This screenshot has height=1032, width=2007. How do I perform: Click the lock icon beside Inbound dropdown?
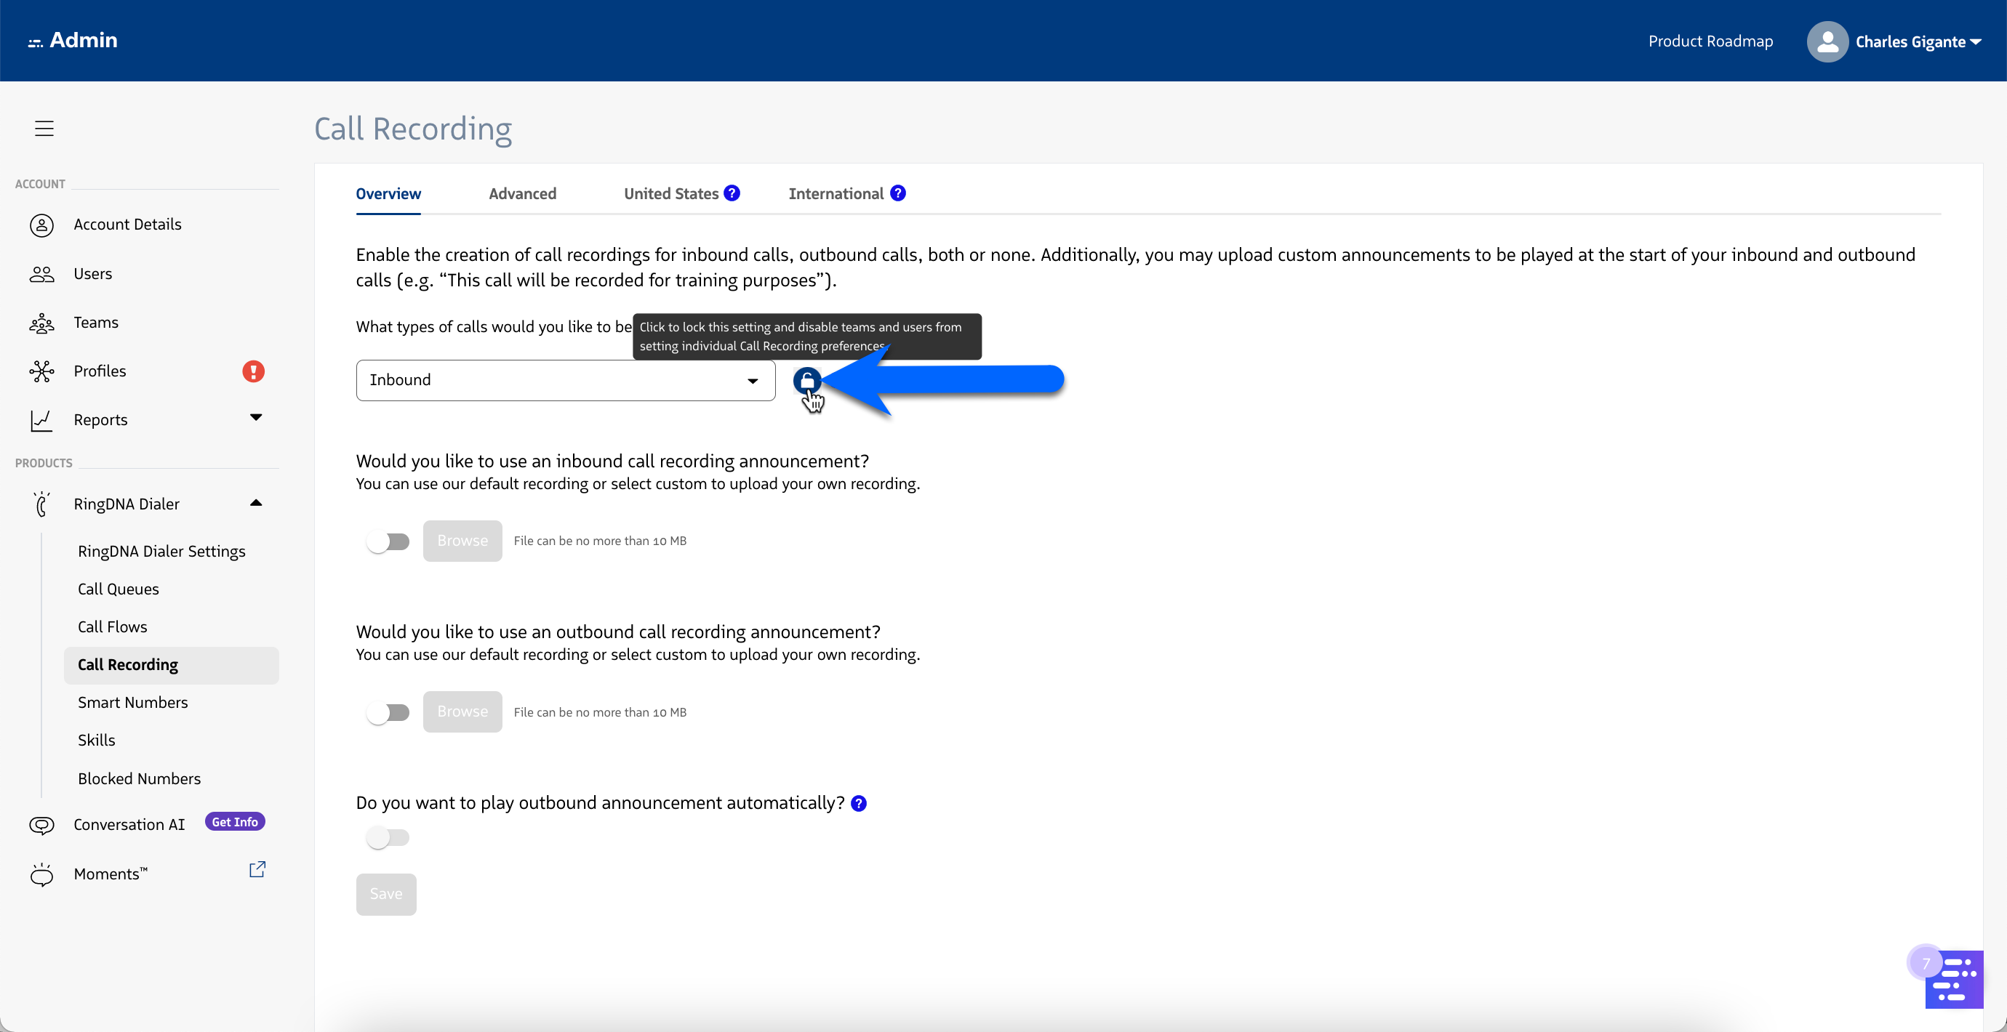(806, 380)
